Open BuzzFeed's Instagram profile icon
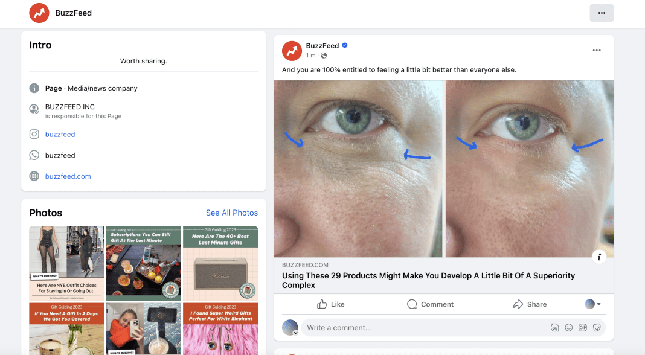Viewport: 645px width, 355px height. click(x=33, y=134)
